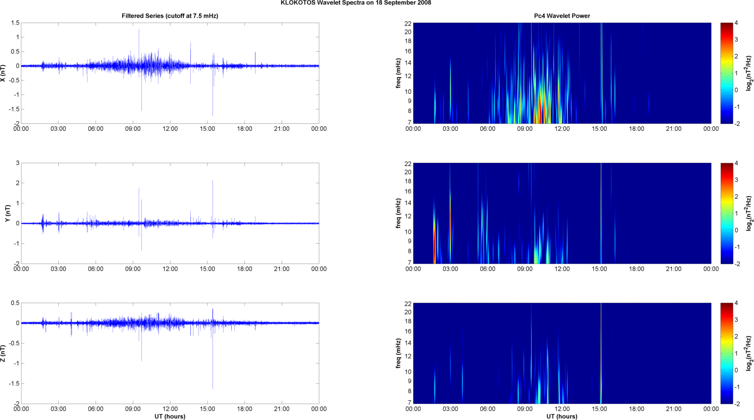The height and width of the screenshot is (420, 754).
Task: Click the 15:00 vertical line in the bottom spectrogram
Action: [x=601, y=353]
